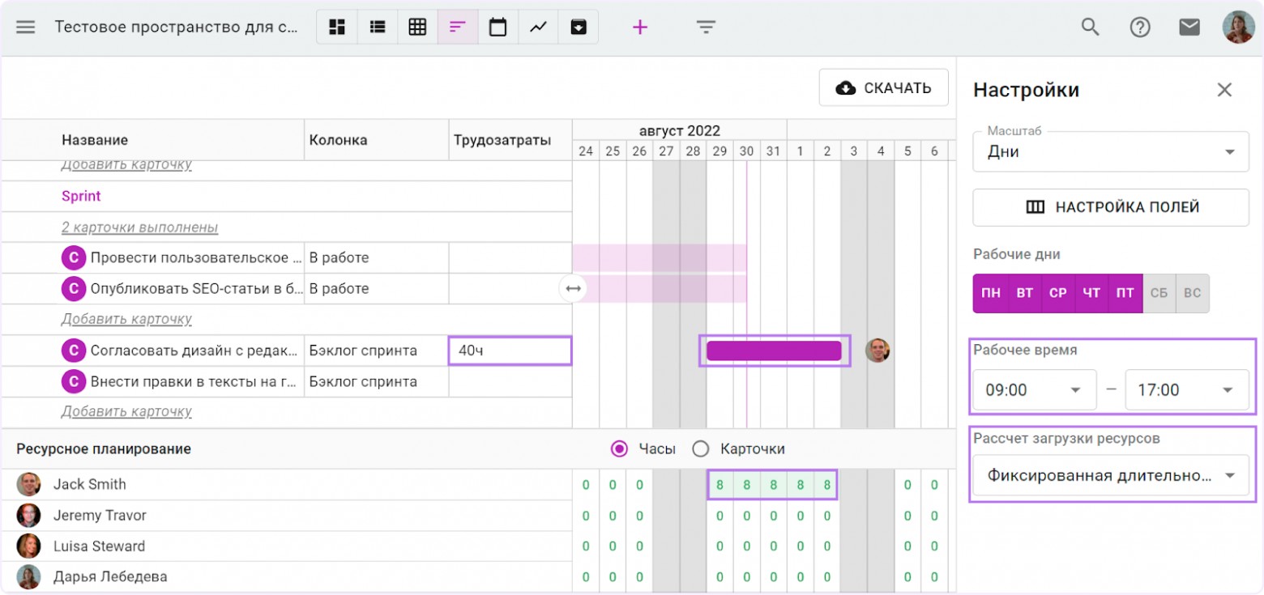This screenshot has height=595, width=1264.
Task: Expand the Масштаб dropdown set to Дни
Action: click(x=1110, y=151)
